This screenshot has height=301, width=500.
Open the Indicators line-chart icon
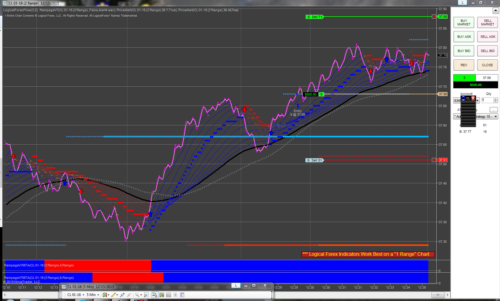pos(169,295)
